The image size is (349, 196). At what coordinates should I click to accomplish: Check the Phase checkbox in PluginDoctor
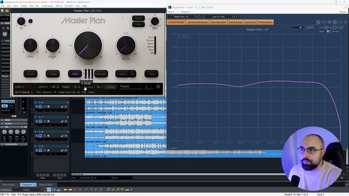335,27
